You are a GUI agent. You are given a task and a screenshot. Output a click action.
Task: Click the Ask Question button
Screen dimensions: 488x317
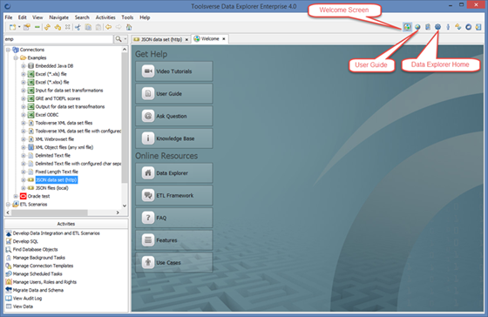point(174,116)
